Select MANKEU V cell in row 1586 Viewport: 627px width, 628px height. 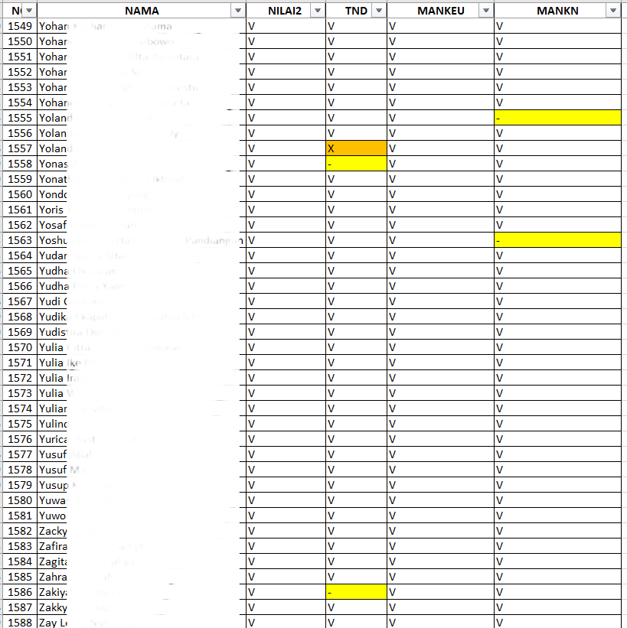click(x=440, y=592)
